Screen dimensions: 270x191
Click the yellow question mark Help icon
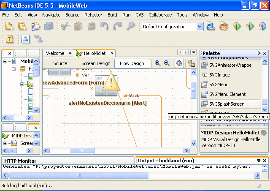click(x=9, y=39)
